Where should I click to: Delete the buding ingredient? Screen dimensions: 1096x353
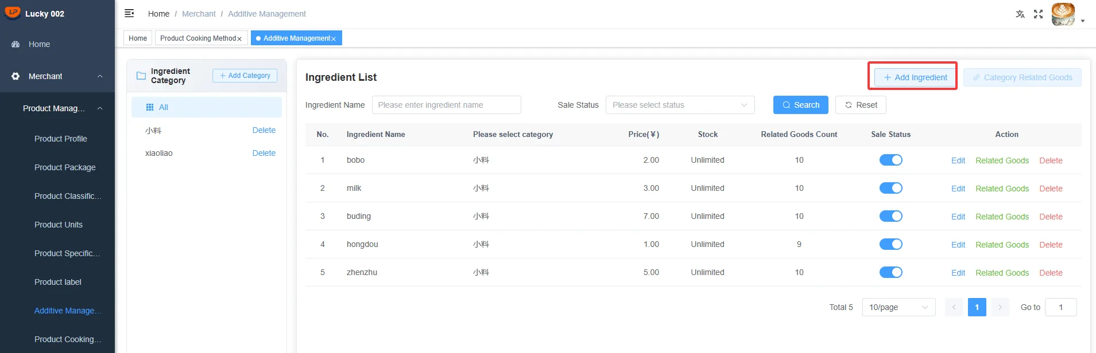[1051, 217]
